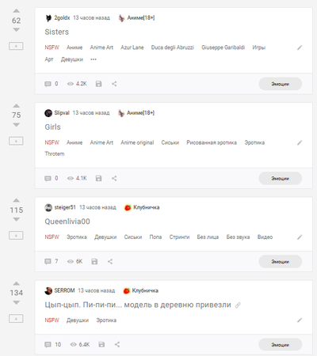317x356 pixels.
Task: Downvote the Girls post
Action: click(17, 125)
